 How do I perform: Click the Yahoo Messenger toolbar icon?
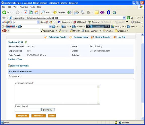114,12
